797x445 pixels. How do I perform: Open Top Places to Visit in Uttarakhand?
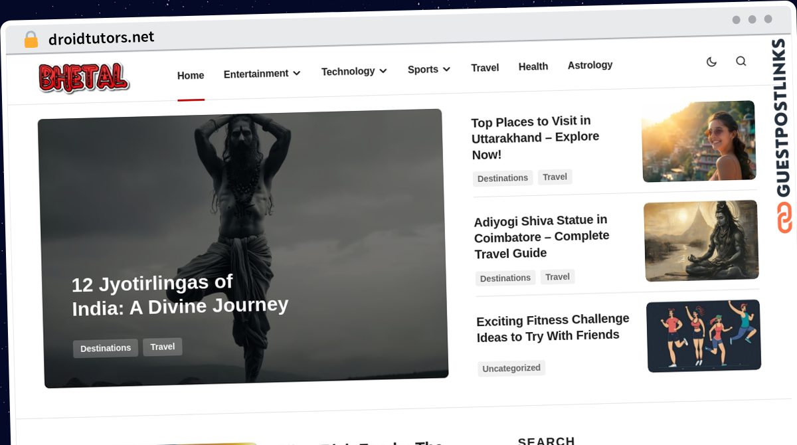535,137
